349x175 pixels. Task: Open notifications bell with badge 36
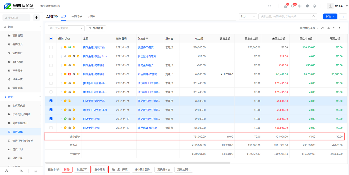(293, 6)
